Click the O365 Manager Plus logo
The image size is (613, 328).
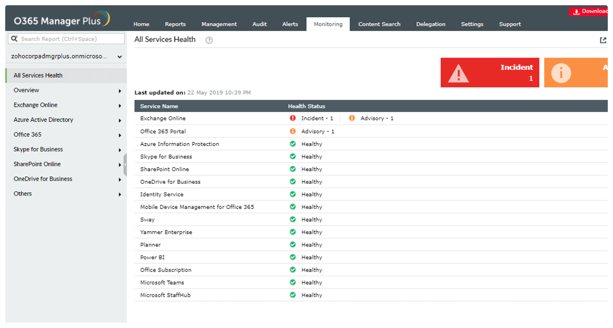tap(62, 19)
